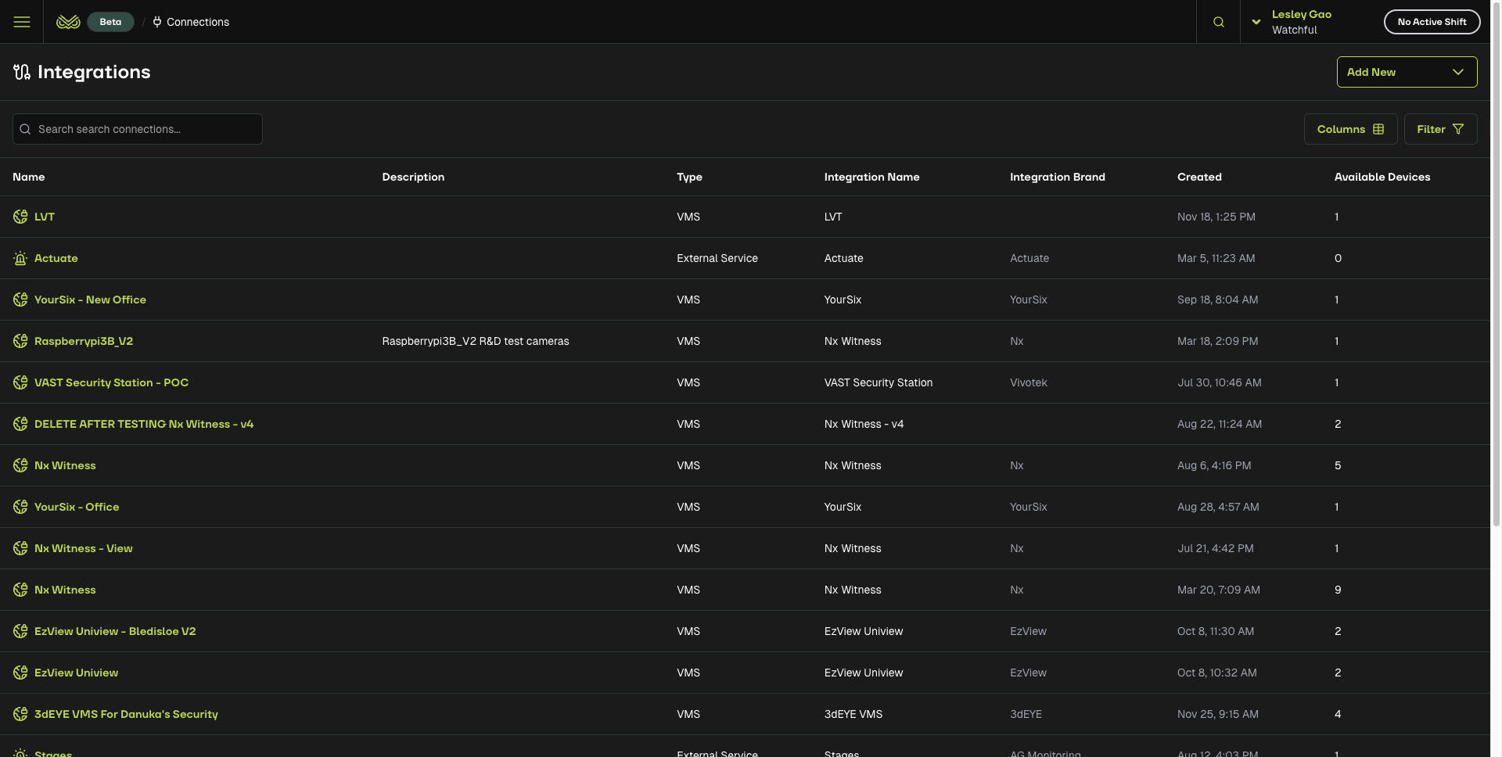Click the icon beside Raspberrypi3B_V2
Screen dimensions: 1502x757
pyautogui.click(x=20, y=341)
